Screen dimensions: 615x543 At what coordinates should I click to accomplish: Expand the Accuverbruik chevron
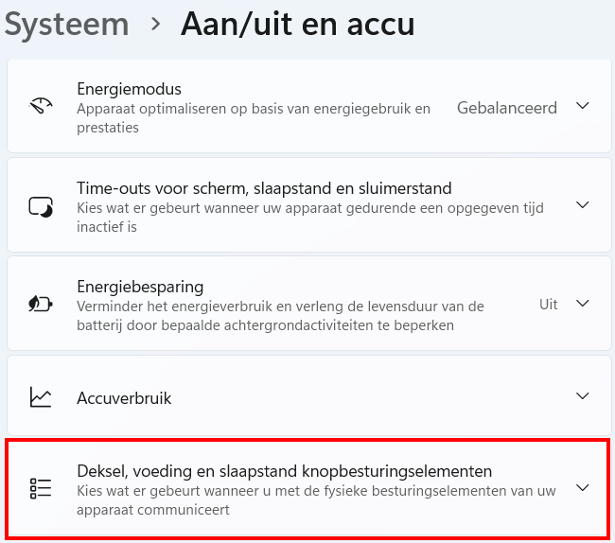pos(583,397)
